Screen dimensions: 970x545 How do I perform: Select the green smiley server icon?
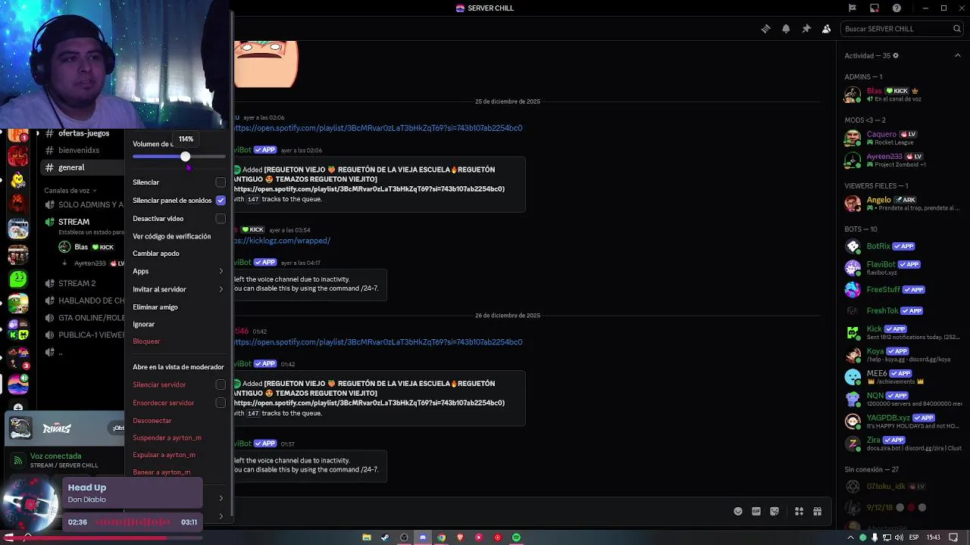18,279
